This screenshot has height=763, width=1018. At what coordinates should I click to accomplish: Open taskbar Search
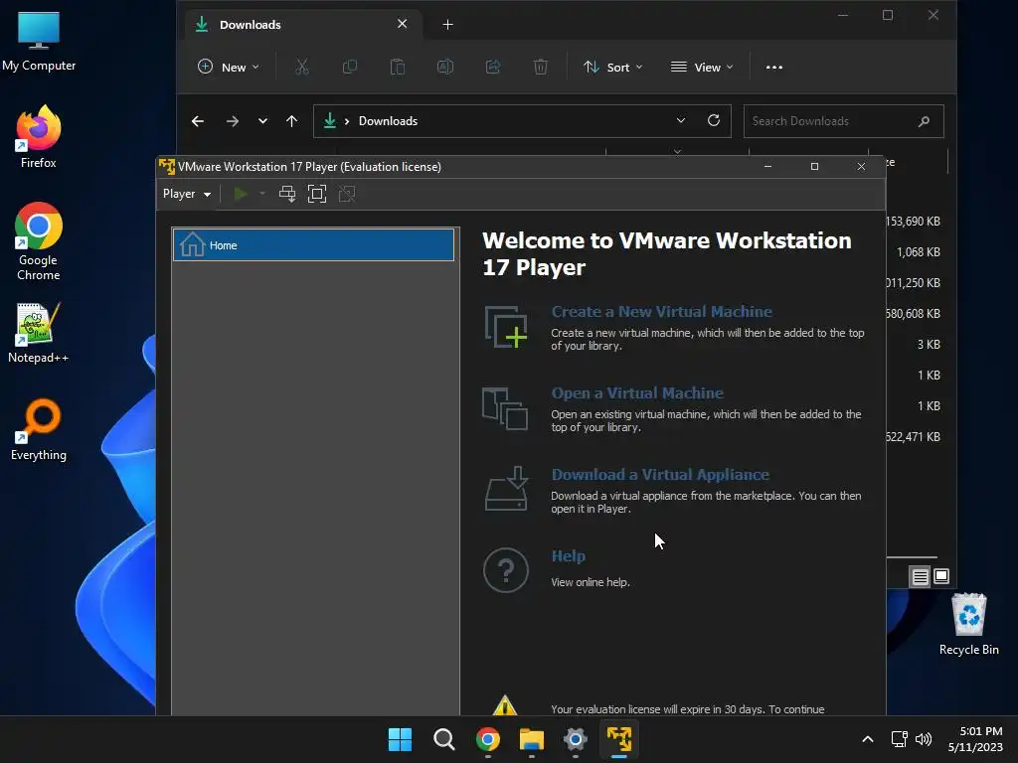coord(444,739)
